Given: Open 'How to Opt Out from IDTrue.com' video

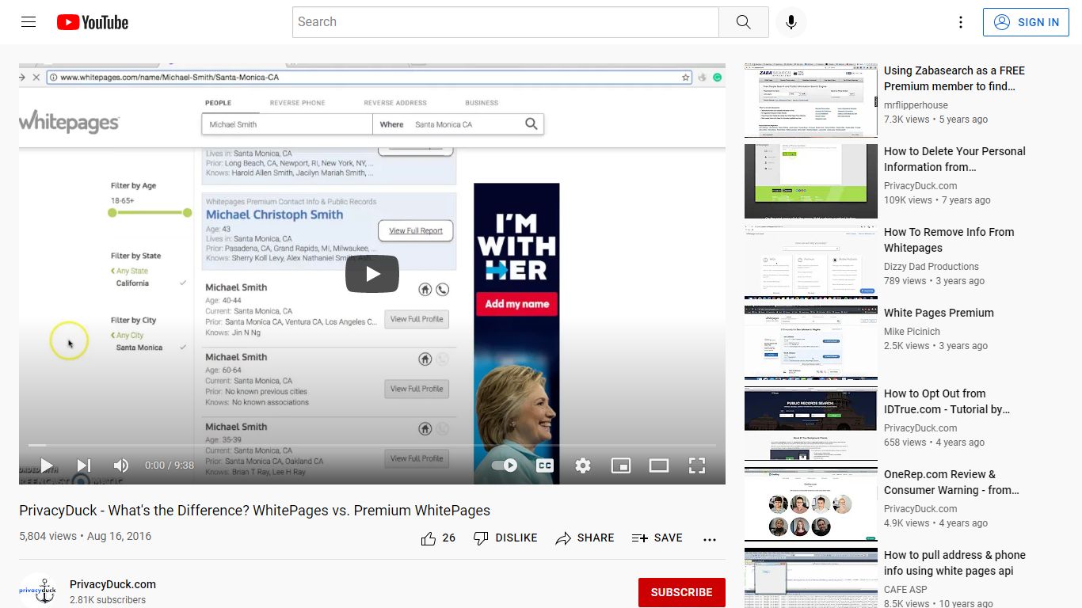Looking at the screenshot, I should tap(947, 401).
